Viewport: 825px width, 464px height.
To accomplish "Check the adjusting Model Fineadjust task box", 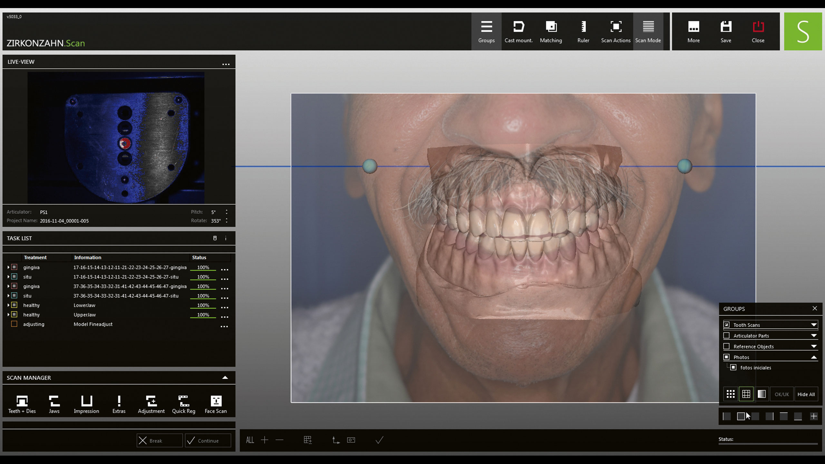I will [14, 324].
